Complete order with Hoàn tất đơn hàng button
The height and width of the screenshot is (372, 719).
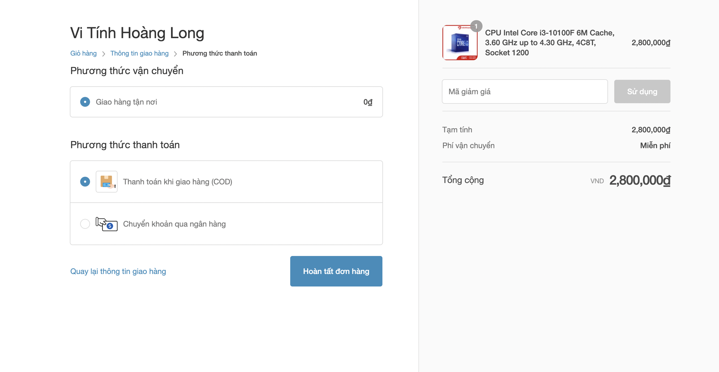coord(336,271)
